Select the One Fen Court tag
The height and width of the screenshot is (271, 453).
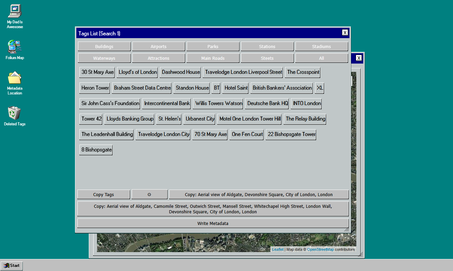coord(247,134)
